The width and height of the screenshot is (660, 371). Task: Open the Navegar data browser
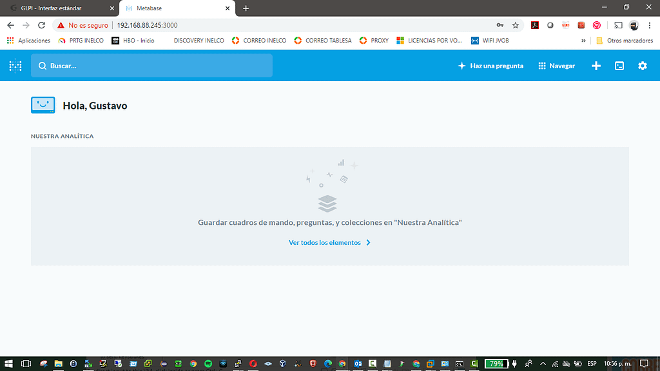(x=556, y=66)
